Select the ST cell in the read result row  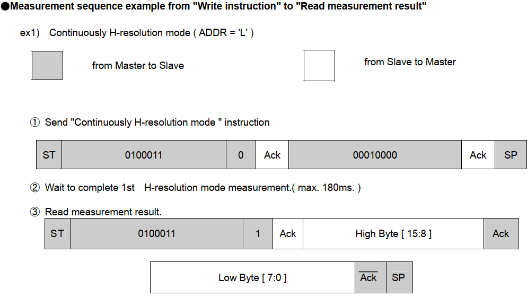tap(57, 233)
